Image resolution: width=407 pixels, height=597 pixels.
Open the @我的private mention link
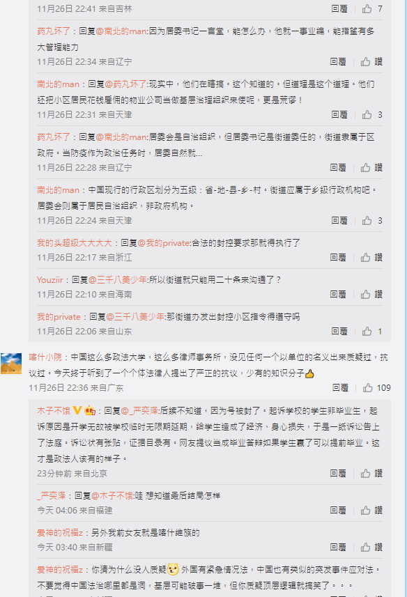(x=163, y=243)
